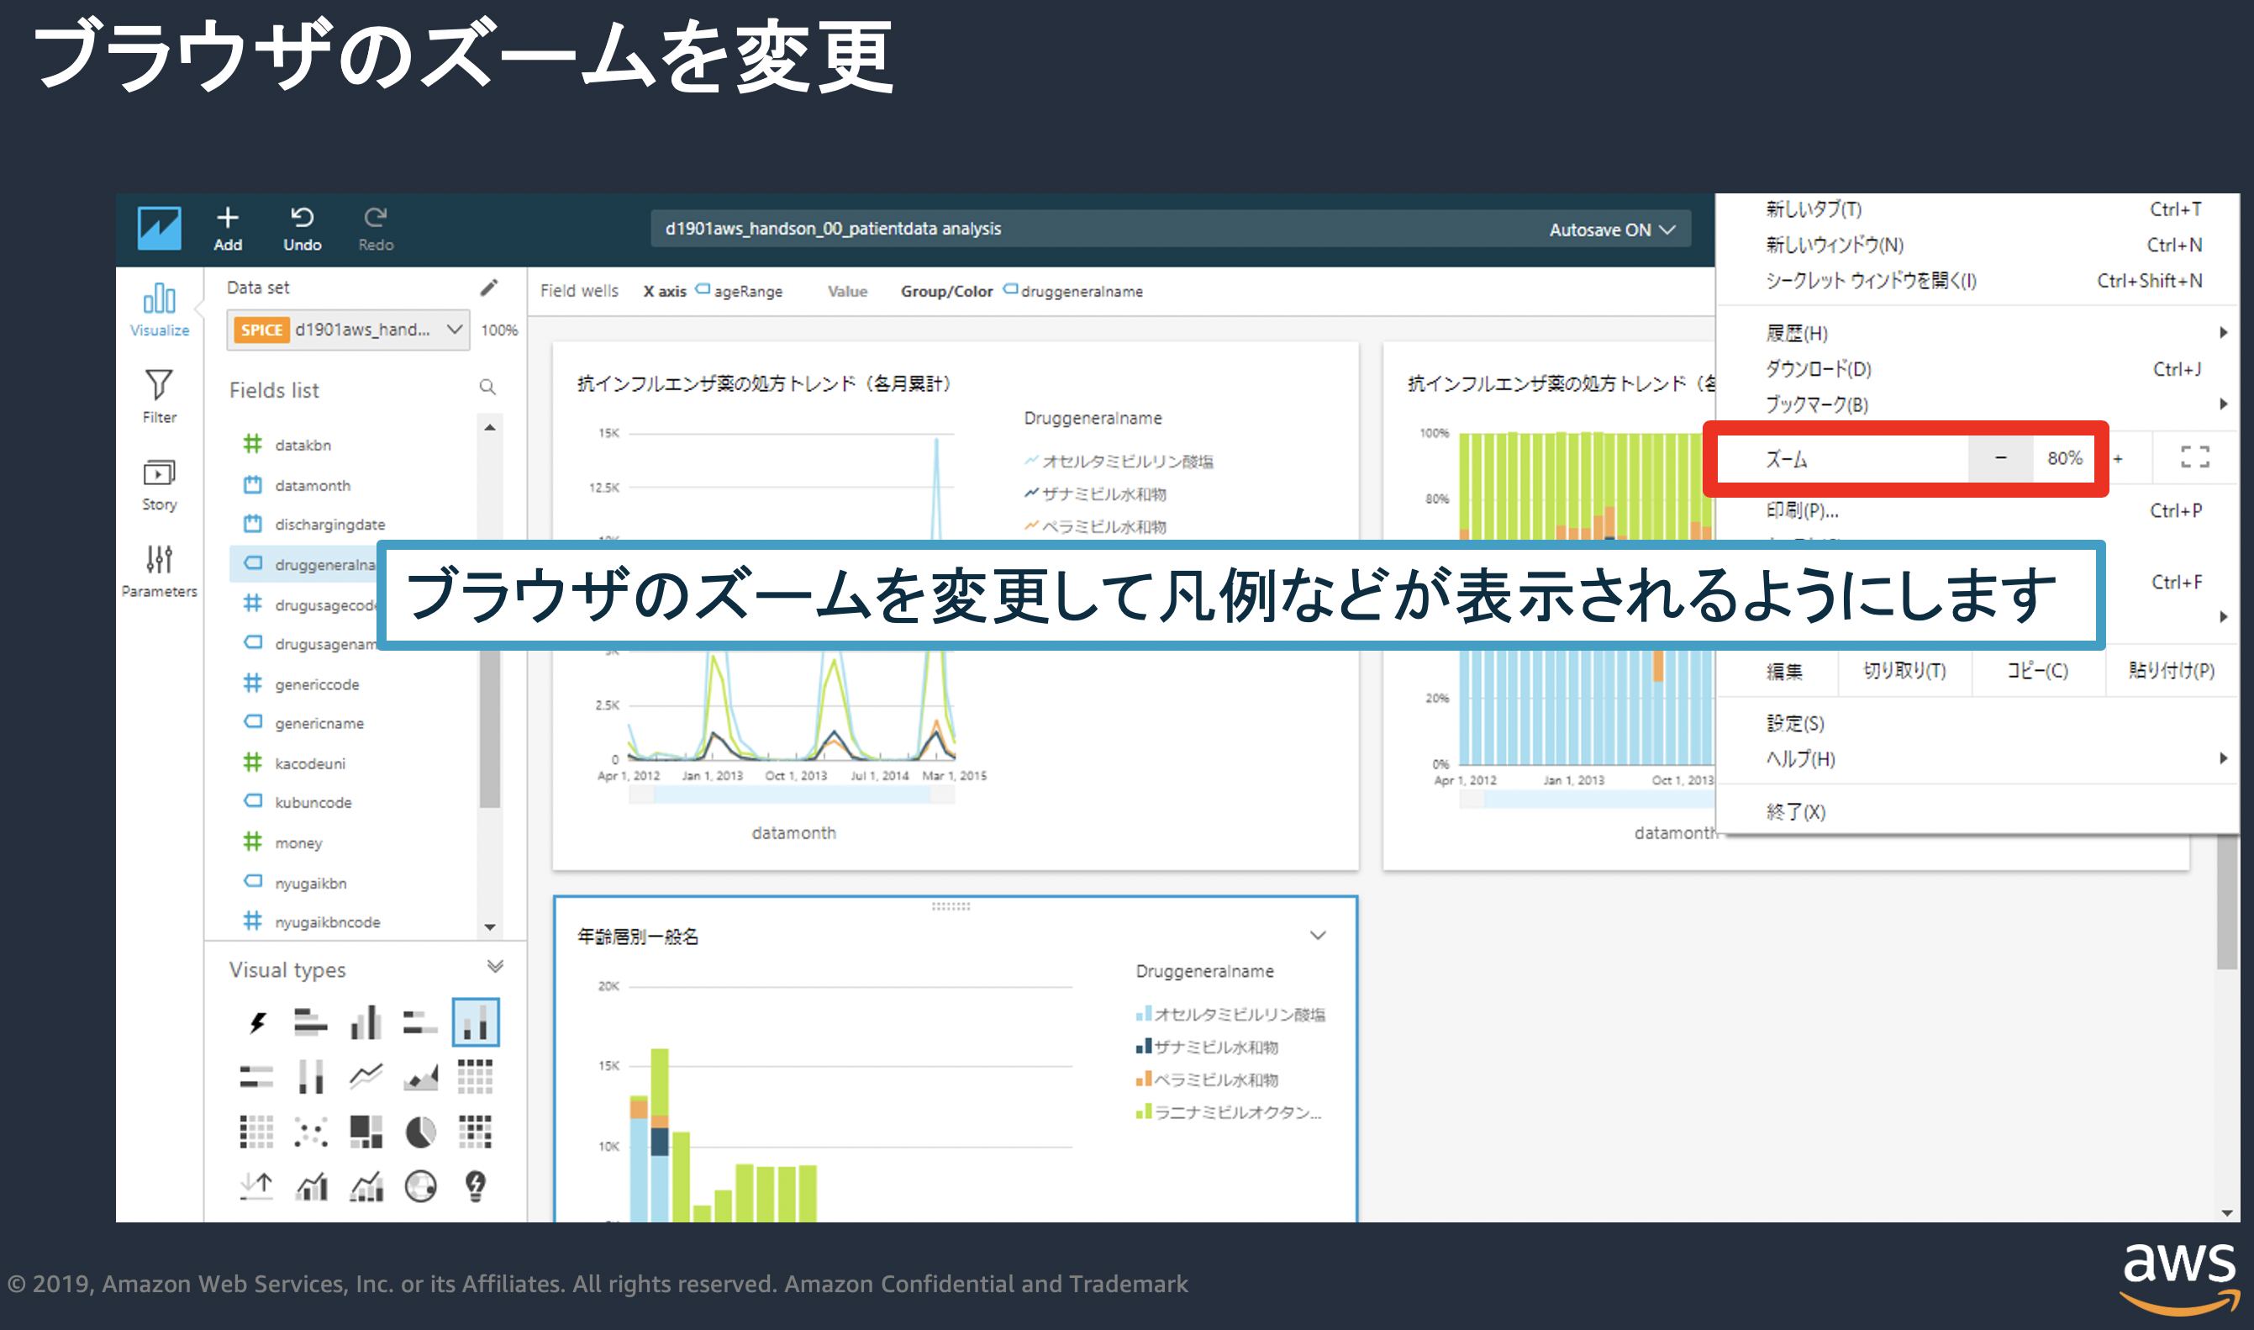Viewport: 2254px width, 1330px height.
Task: Click 切り取り(T) in the edit row
Action: pos(1904,671)
